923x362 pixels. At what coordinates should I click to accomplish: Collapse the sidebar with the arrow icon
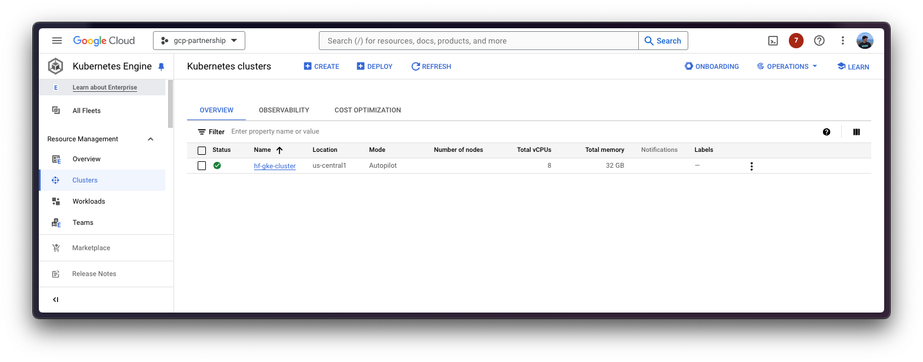tap(56, 300)
